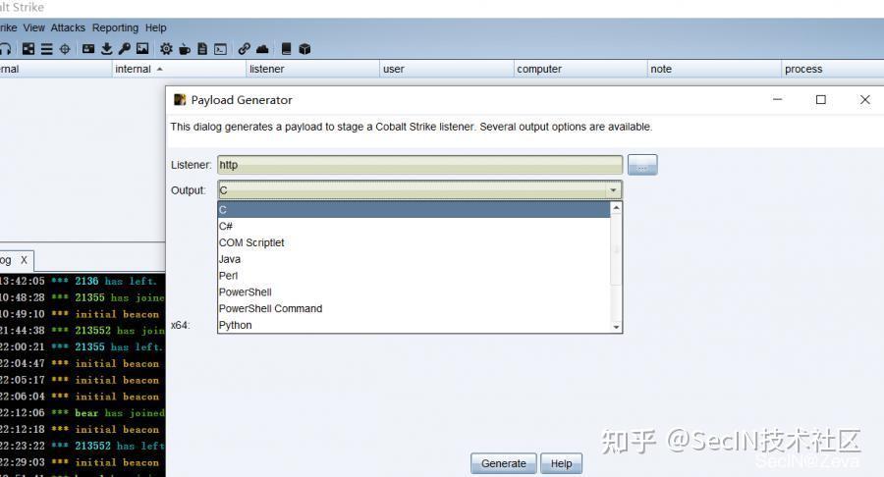Open the Help menu in menu bar

pyautogui.click(x=155, y=27)
